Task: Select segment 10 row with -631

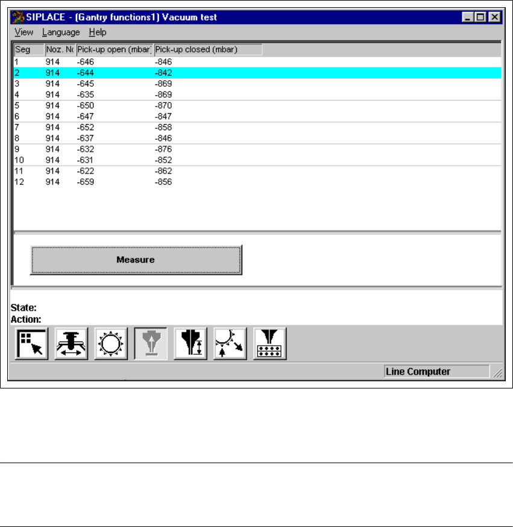Action: click(x=257, y=160)
